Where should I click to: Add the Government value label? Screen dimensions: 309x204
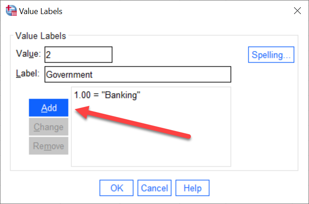[x=49, y=107]
